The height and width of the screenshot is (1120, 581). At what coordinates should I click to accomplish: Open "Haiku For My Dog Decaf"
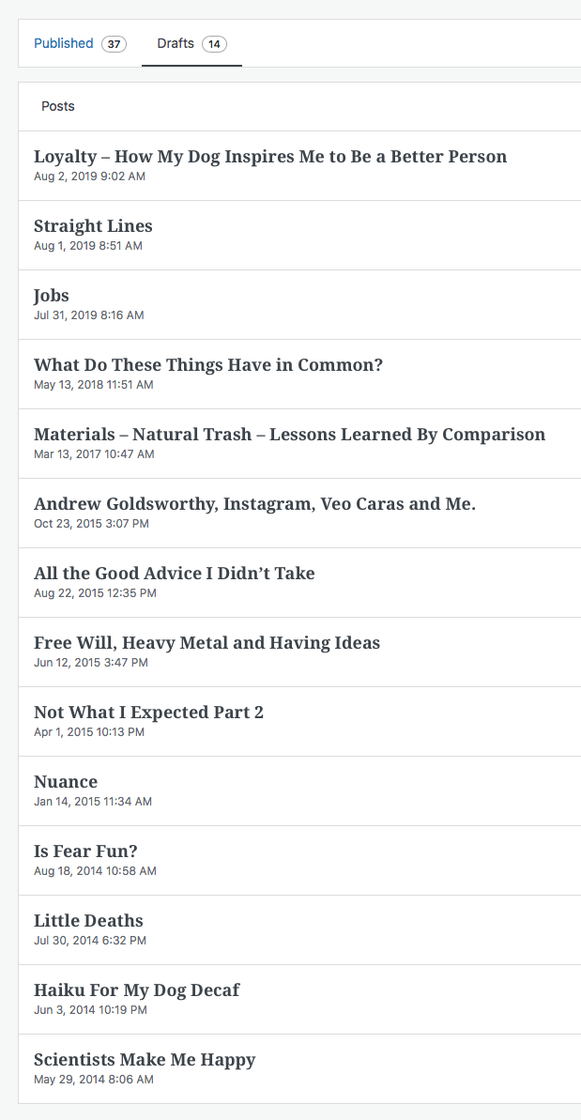[136, 990]
